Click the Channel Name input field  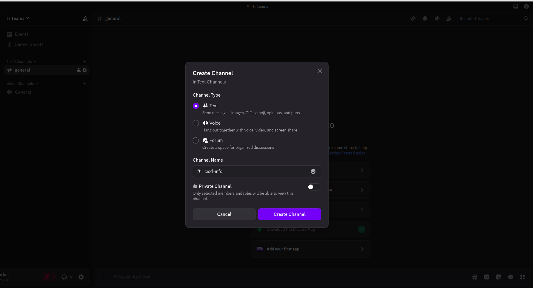pos(257,171)
